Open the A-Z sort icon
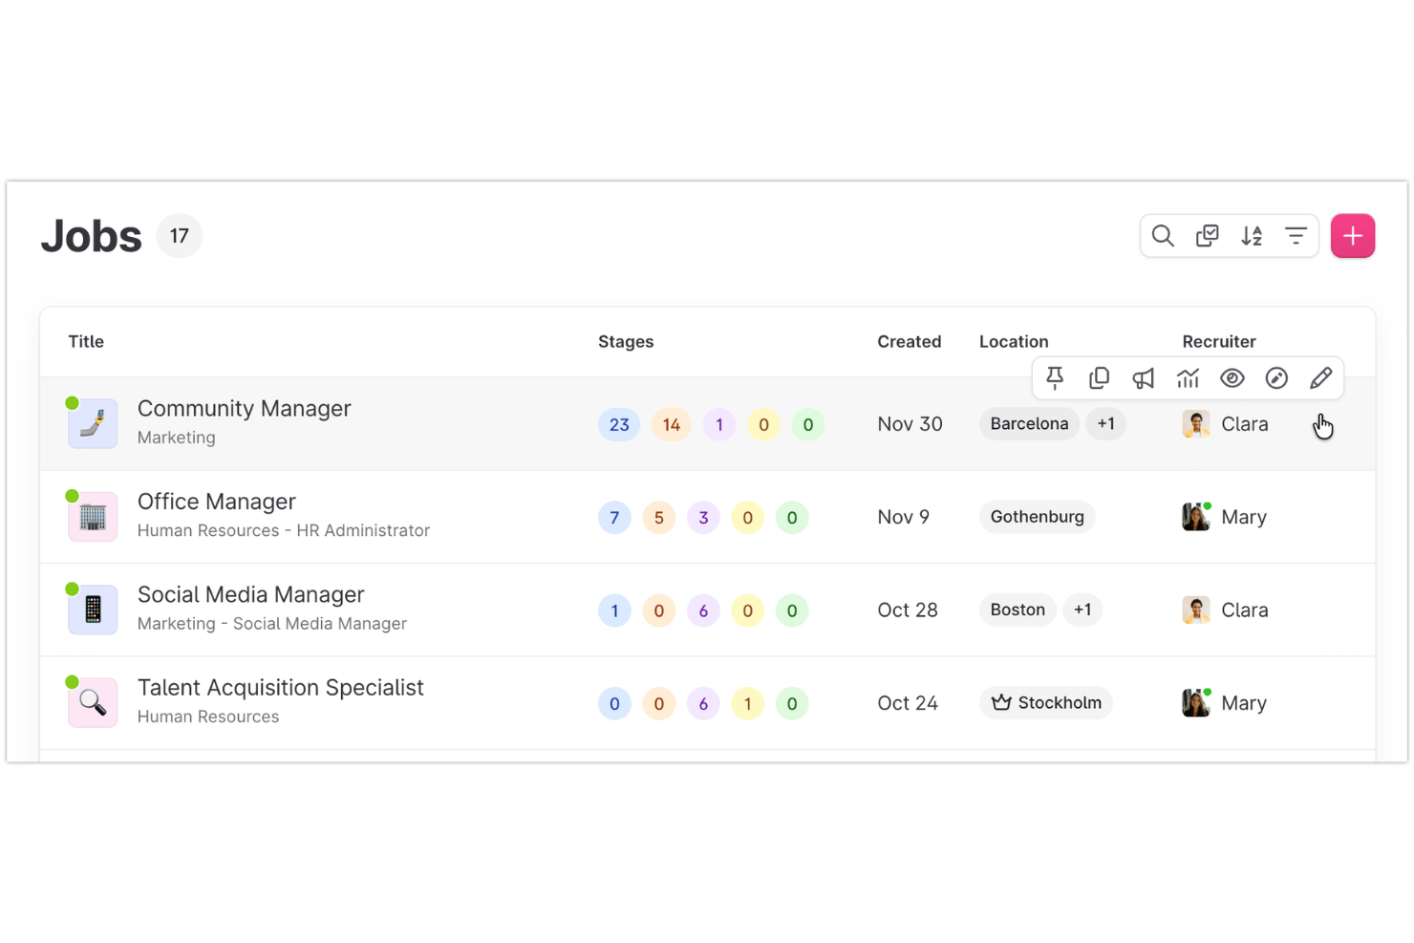Viewport: 1414px width, 943px height. pyautogui.click(x=1252, y=236)
